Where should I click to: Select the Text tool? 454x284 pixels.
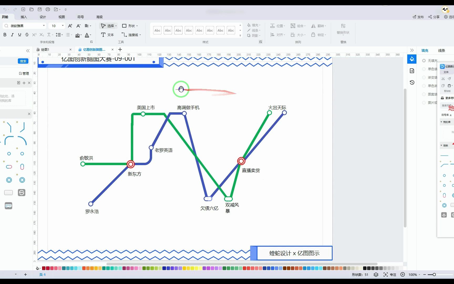click(107, 35)
